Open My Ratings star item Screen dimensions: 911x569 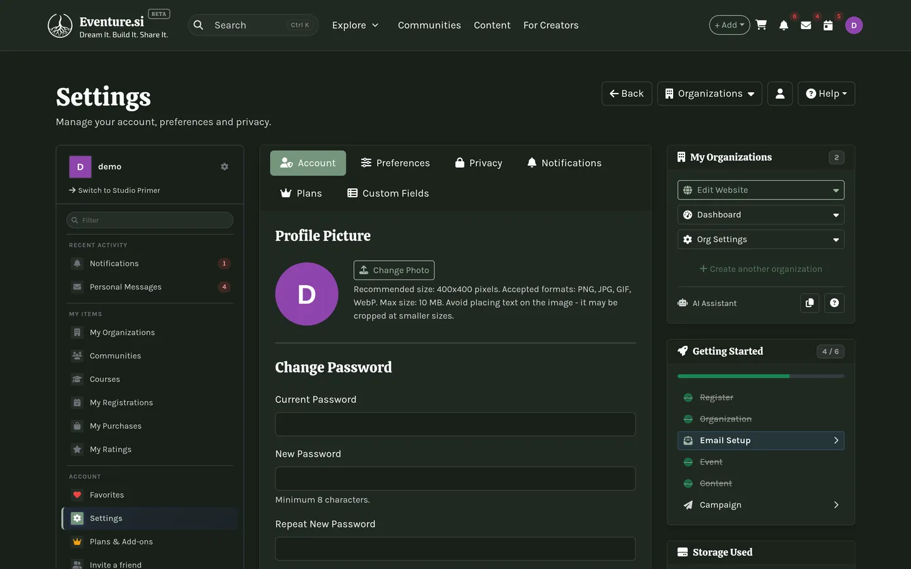149,450
